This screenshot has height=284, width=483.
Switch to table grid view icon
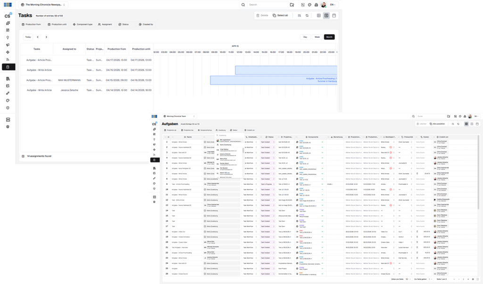click(319, 15)
